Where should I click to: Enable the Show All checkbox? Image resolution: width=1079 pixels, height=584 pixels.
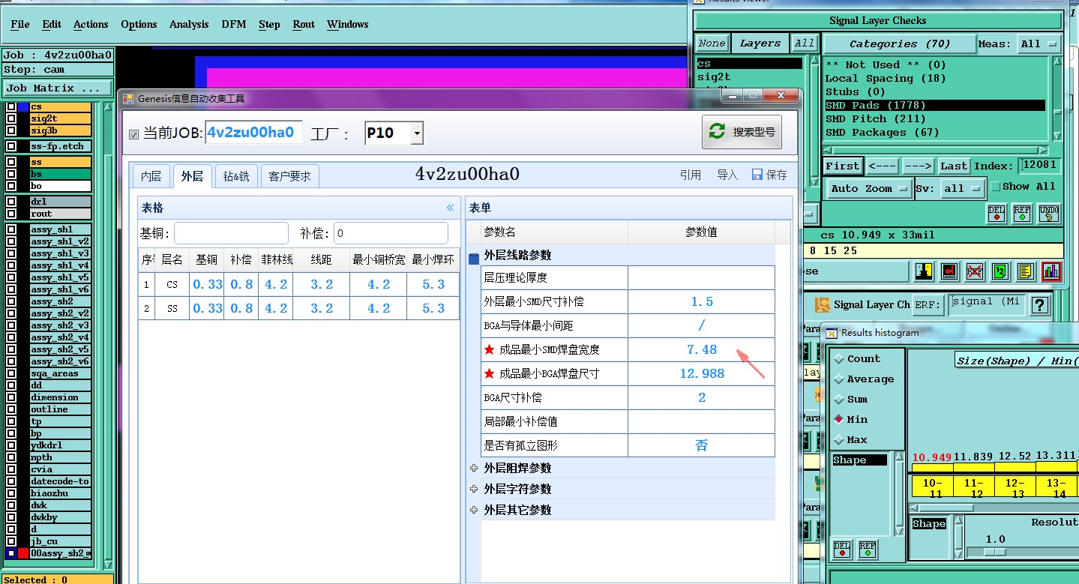click(995, 186)
